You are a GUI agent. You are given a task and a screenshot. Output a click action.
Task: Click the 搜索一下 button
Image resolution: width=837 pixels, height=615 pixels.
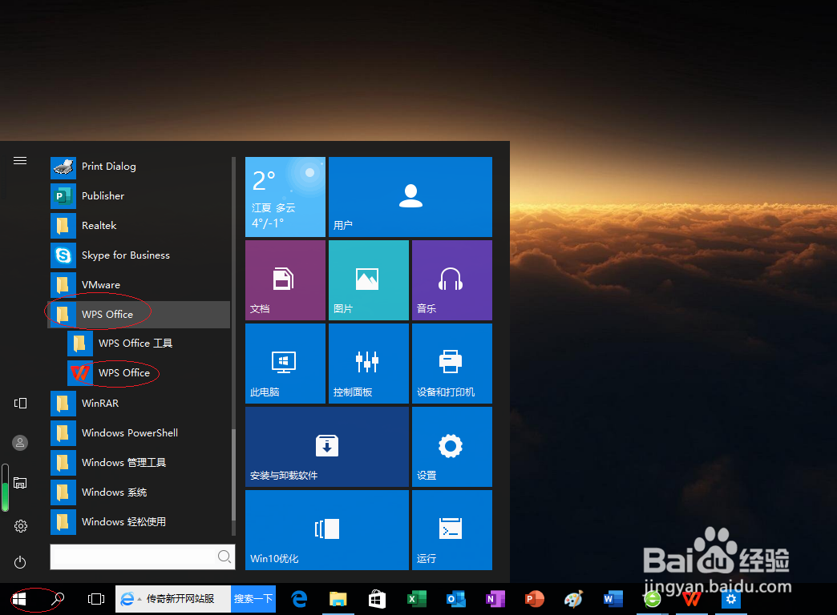pyautogui.click(x=253, y=599)
